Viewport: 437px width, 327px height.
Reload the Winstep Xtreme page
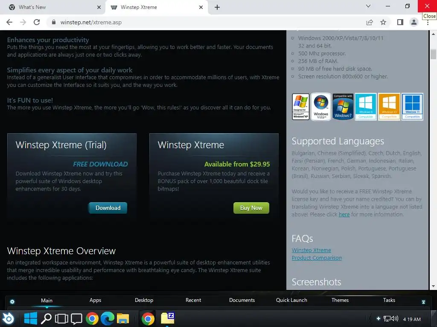point(37,22)
